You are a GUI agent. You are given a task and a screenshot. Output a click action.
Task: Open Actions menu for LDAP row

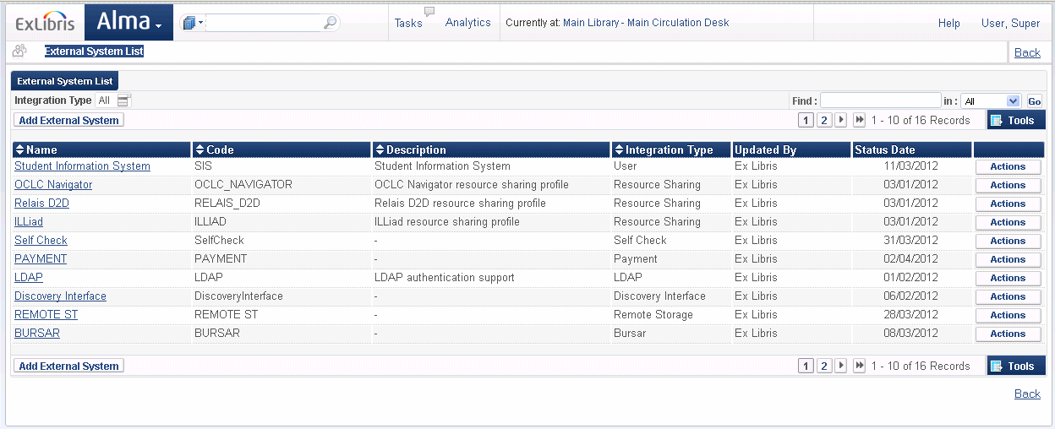tap(1008, 278)
